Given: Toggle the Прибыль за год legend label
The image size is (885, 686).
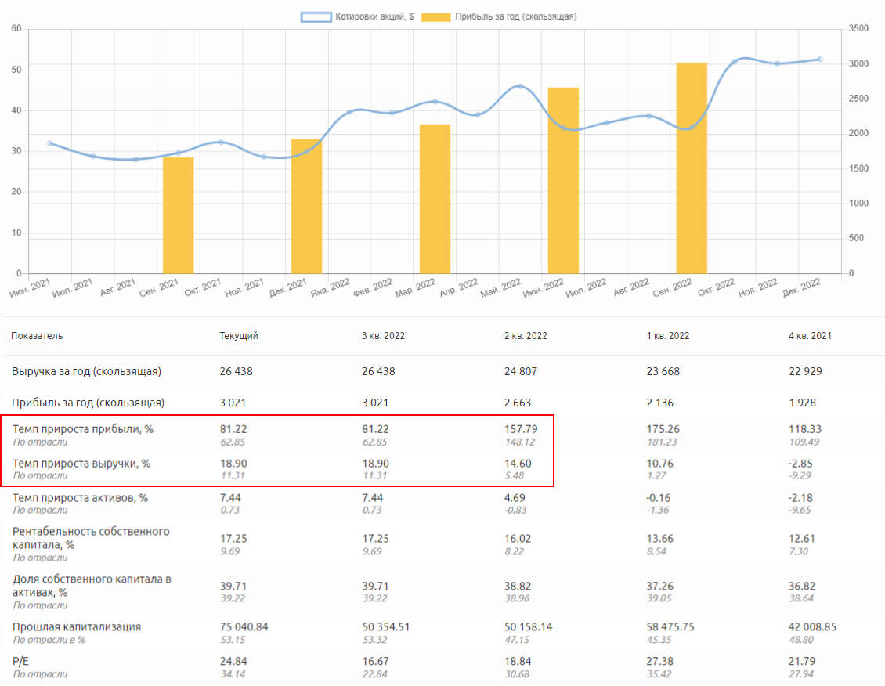Looking at the screenshot, I should pyautogui.click(x=515, y=16).
